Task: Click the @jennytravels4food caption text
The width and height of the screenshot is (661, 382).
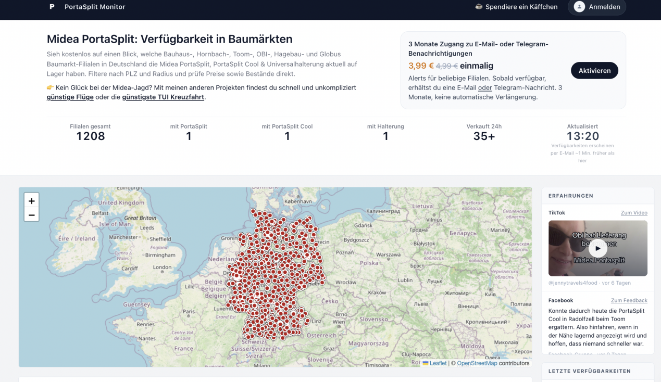Action: click(x=572, y=283)
